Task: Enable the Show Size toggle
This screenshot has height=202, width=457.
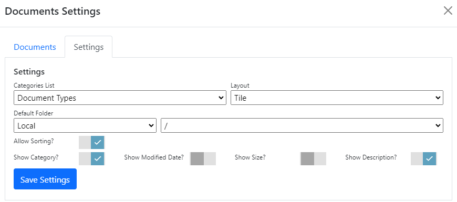Action: coord(313,158)
